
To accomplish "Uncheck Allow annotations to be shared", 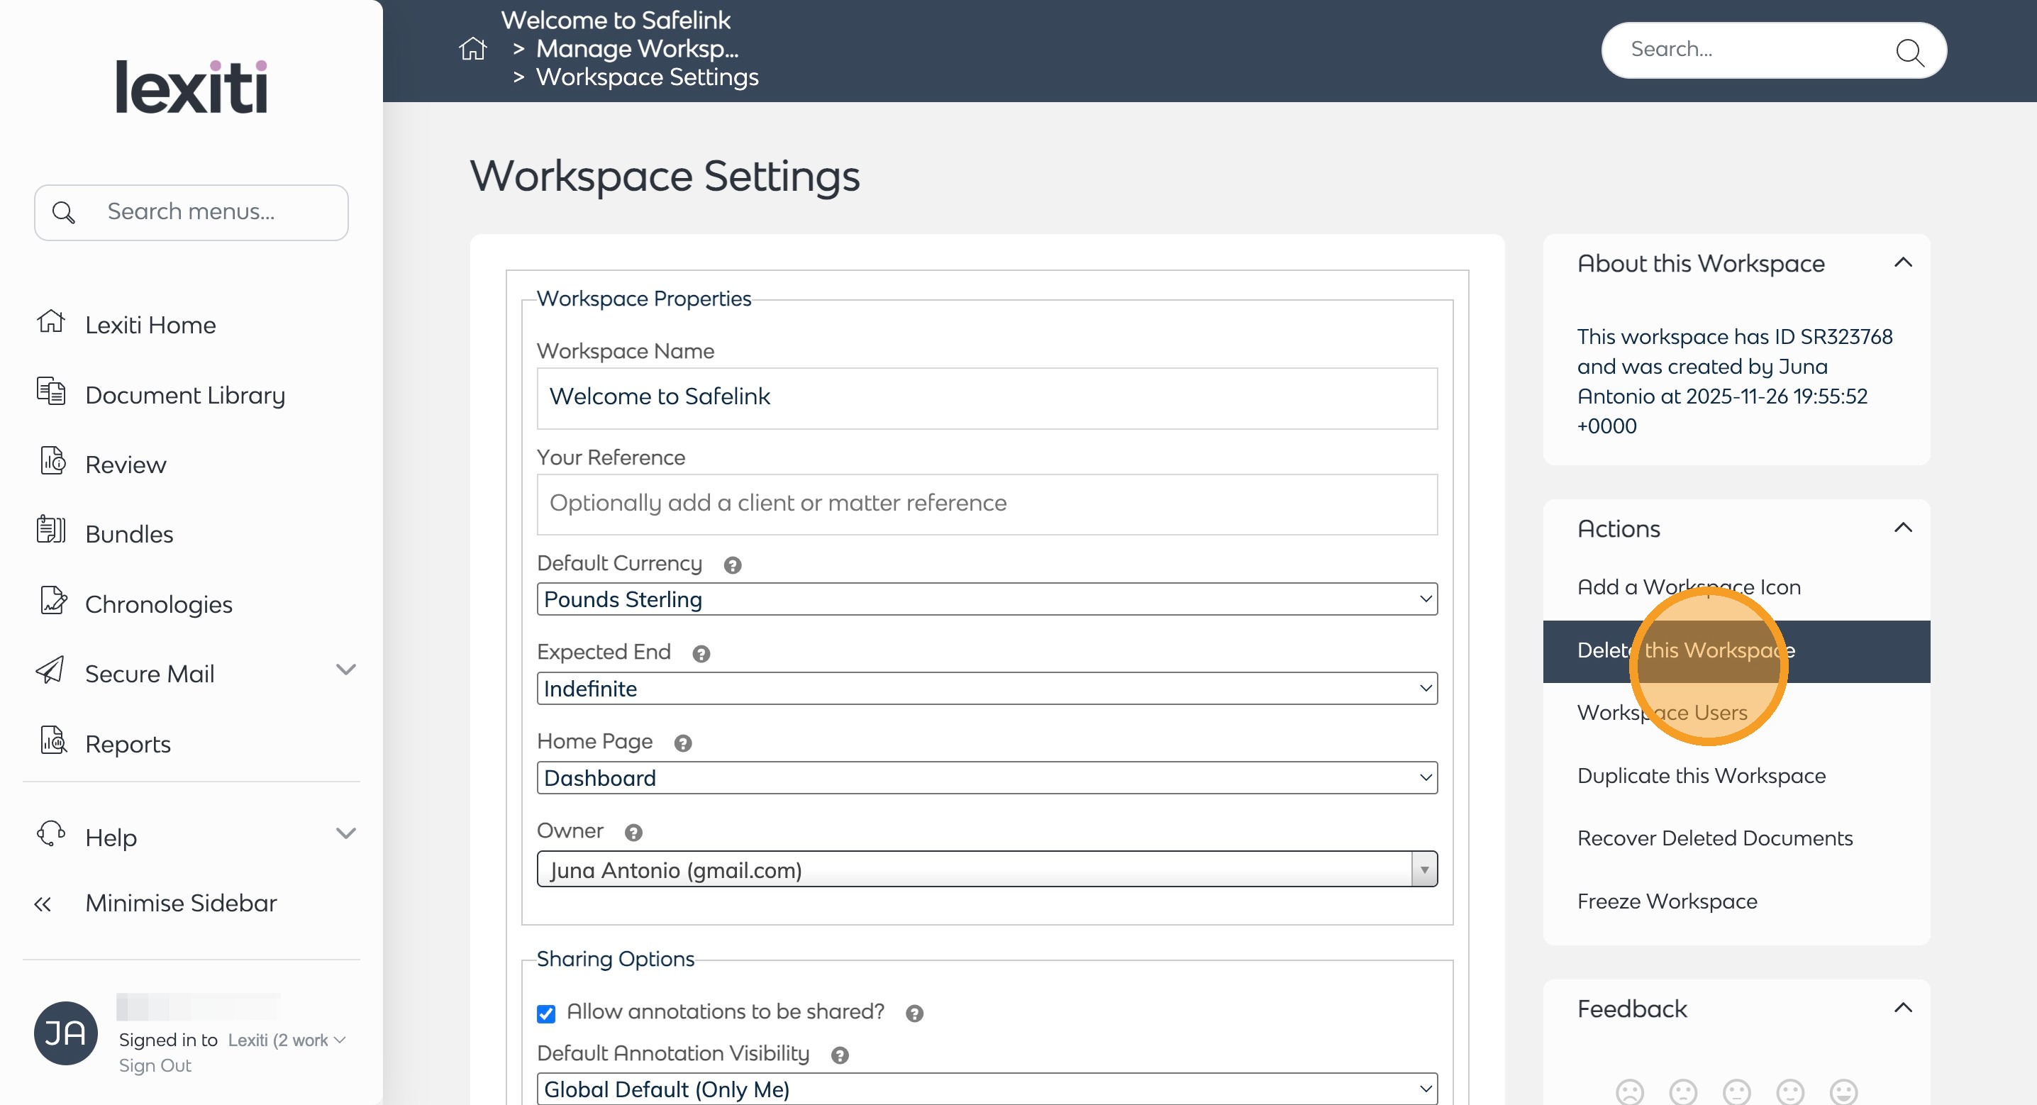I will [x=545, y=1014].
